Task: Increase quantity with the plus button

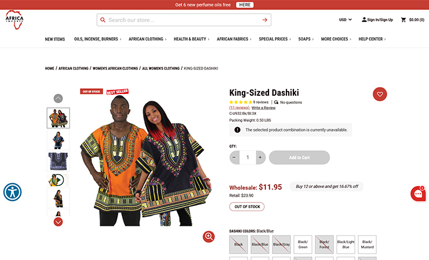Action: (x=260, y=157)
